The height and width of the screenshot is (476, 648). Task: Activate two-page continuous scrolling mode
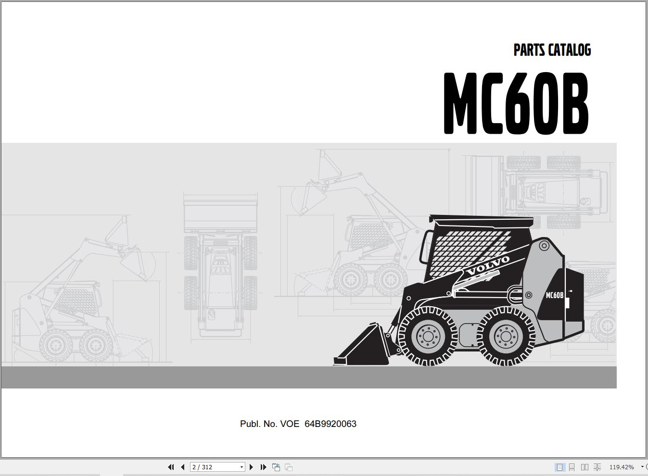click(597, 467)
